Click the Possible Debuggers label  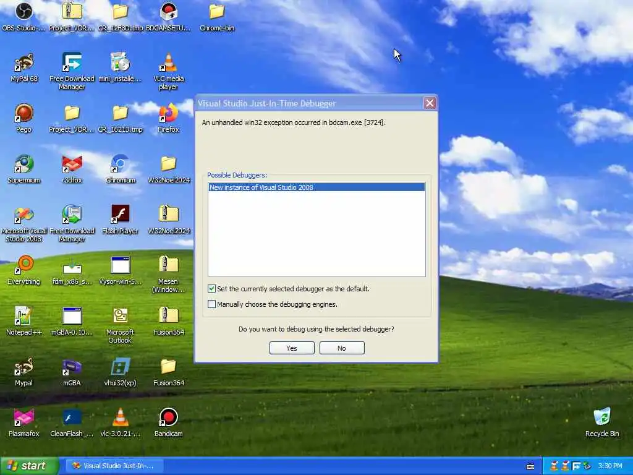pos(237,175)
